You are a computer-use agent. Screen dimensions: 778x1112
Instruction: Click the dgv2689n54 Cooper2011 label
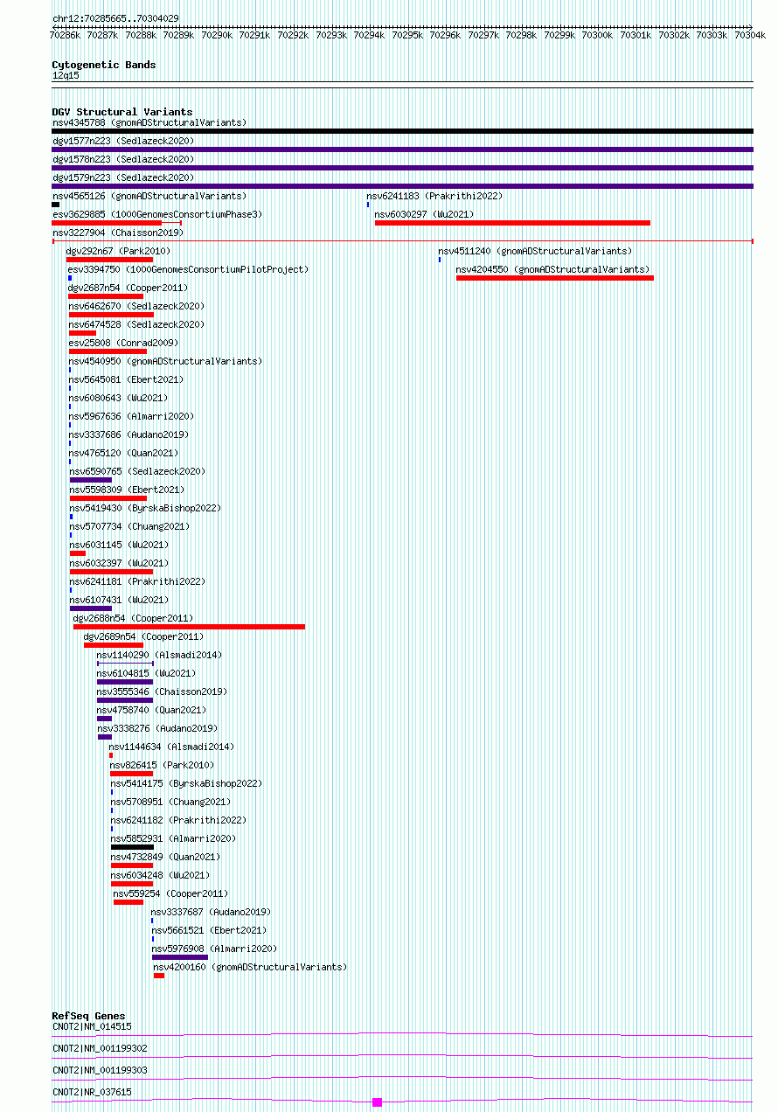click(144, 636)
